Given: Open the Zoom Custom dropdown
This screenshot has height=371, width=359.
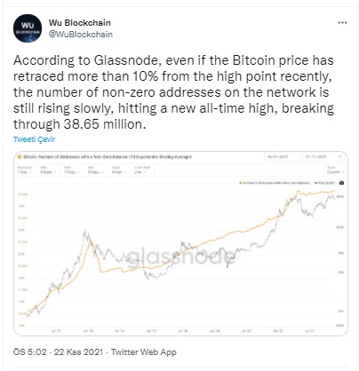Looking at the screenshot, I should click(336, 170).
